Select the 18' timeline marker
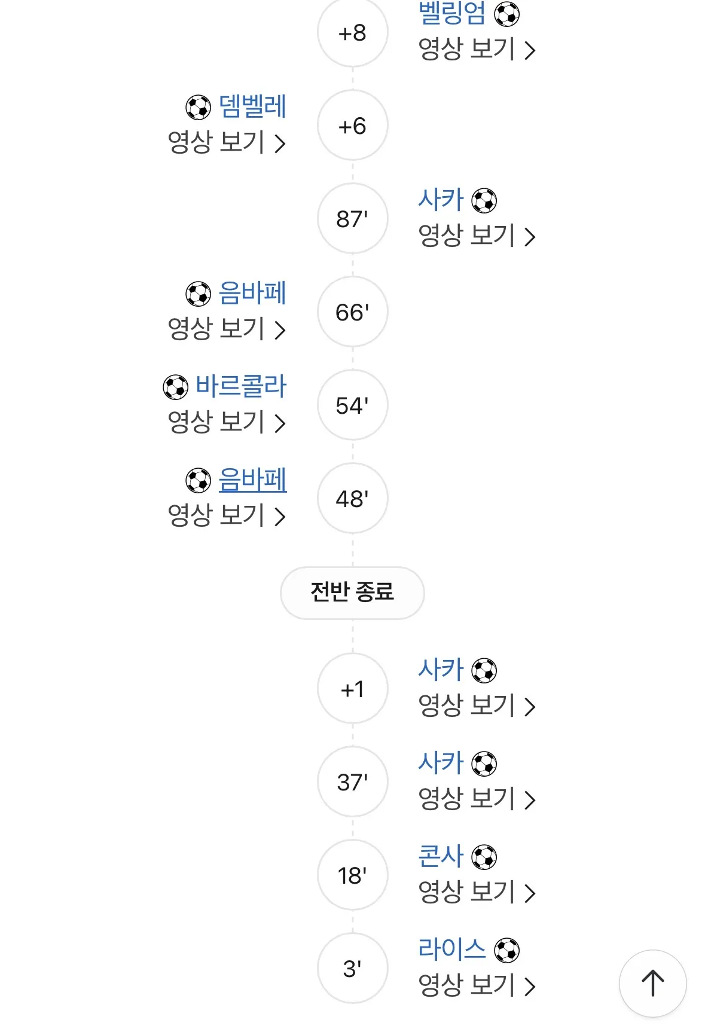Image resolution: width=705 pixels, height=1032 pixels. coord(352,875)
